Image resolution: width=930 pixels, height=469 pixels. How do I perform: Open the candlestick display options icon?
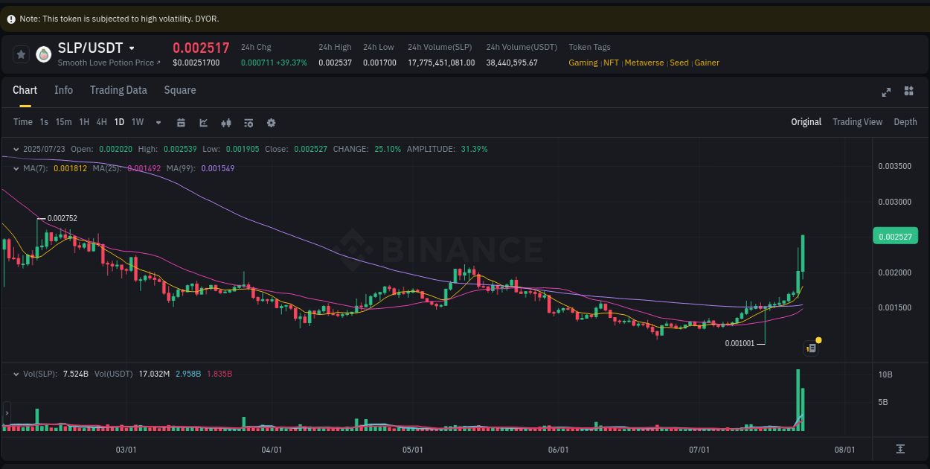(x=226, y=122)
